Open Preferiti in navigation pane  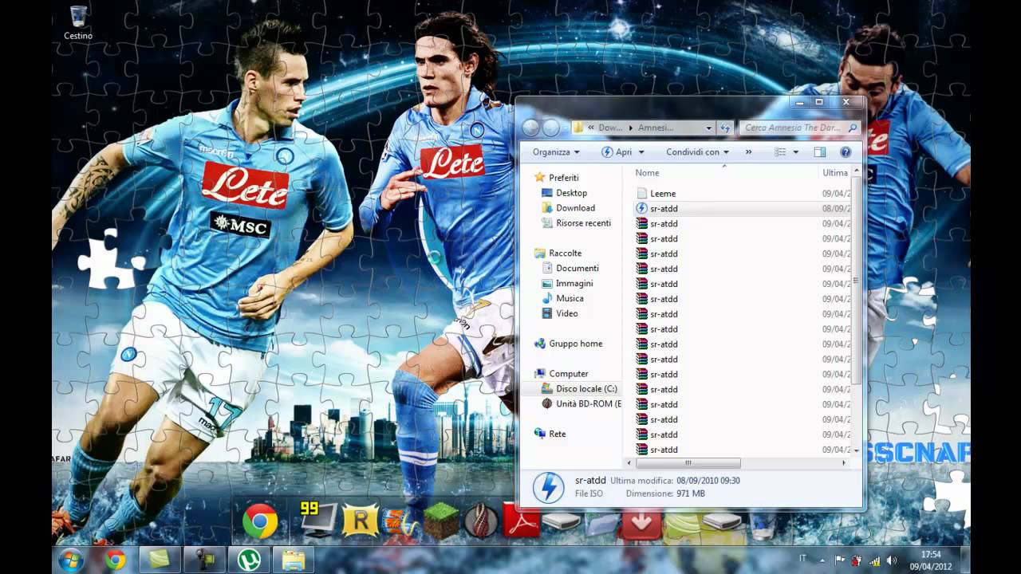pyautogui.click(x=563, y=178)
